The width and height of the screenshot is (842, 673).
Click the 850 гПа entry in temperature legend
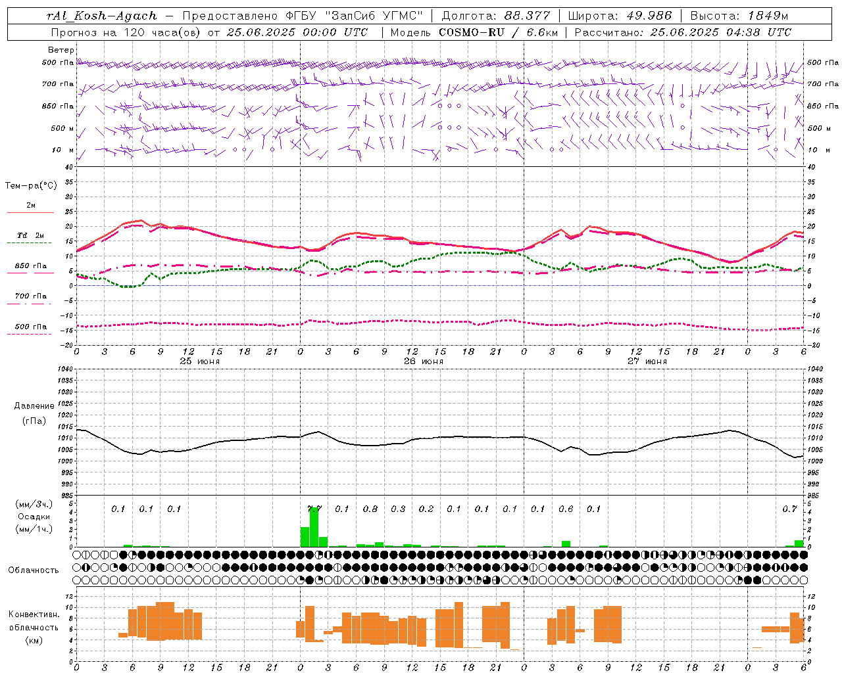pos(31,266)
